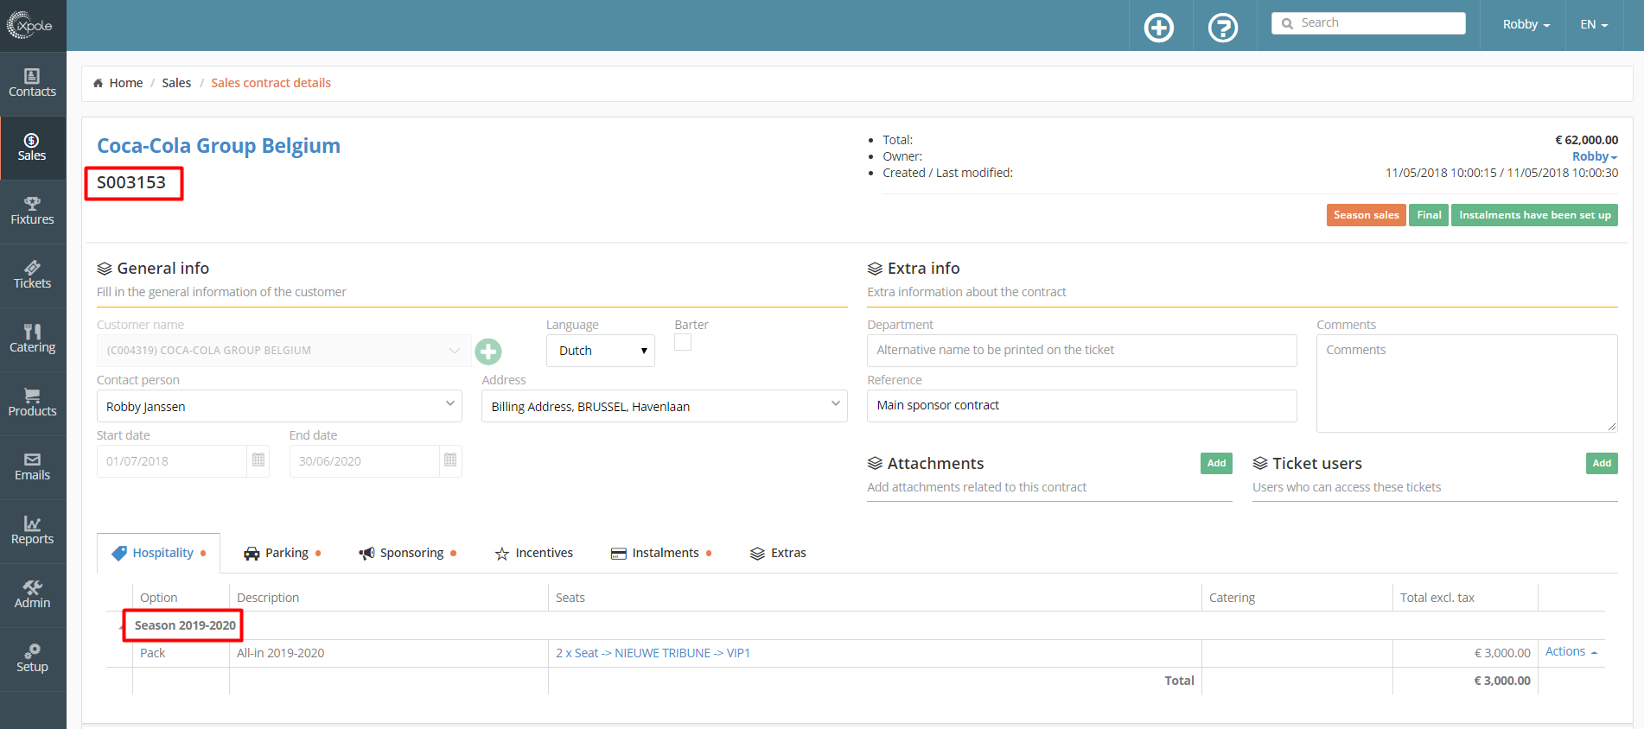Open Coca-Cola Group Belgium link

pyautogui.click(x=219, y=145)
